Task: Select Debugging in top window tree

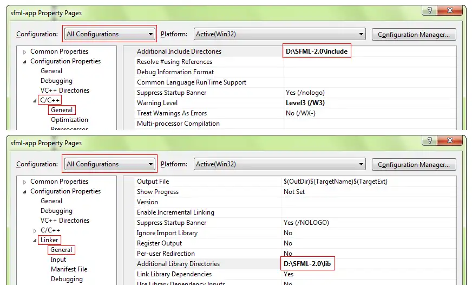Action: (x=57, y=81)
